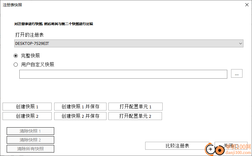Click 创建快照 2 button

[x=27, y=116]
